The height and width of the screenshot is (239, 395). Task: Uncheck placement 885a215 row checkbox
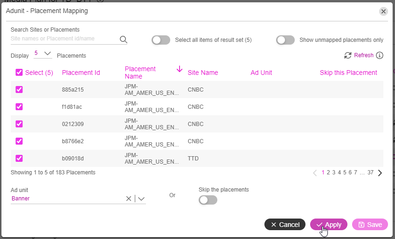coord(19,90)
